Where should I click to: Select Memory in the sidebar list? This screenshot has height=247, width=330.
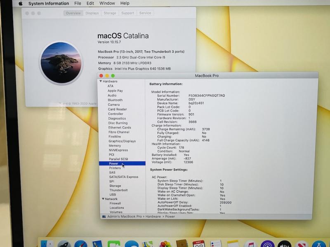[x=115, y=146]
